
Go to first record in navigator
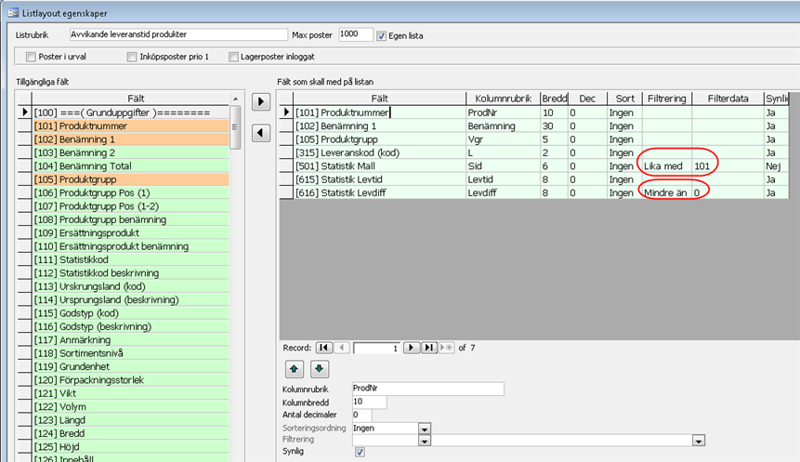322,347
